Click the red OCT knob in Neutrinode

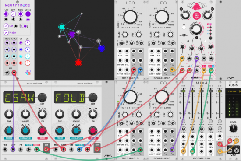coord(28,63)
